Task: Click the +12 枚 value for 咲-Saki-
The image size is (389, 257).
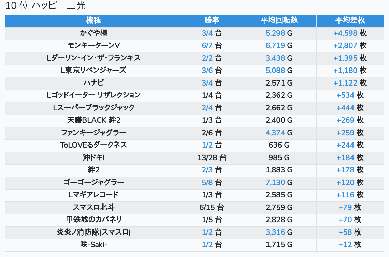Action: click(350, 244)
